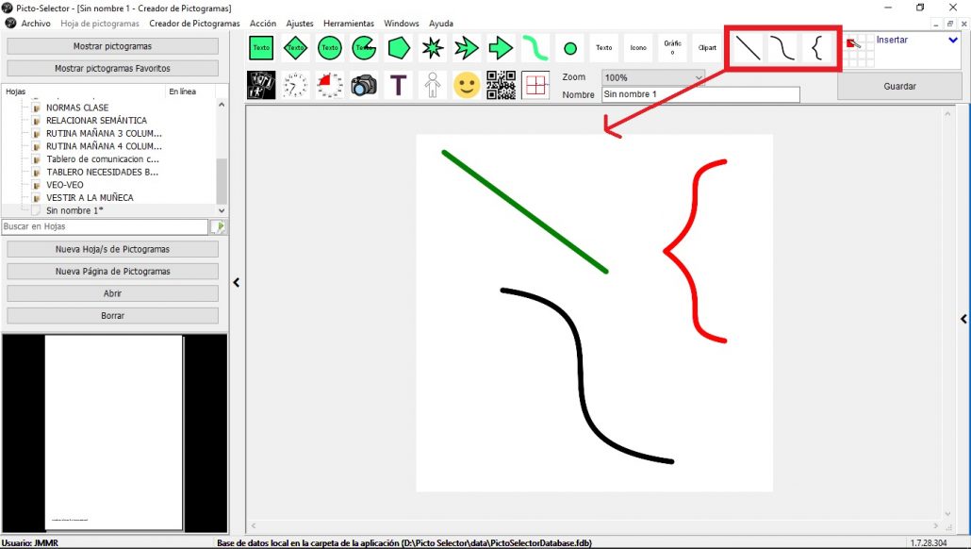971x549 pixels.
Task: Click the Mostrar pictogramas button
Action: [x=112, y=44]
